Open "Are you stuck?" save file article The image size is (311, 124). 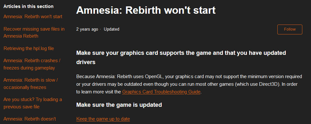33,103
